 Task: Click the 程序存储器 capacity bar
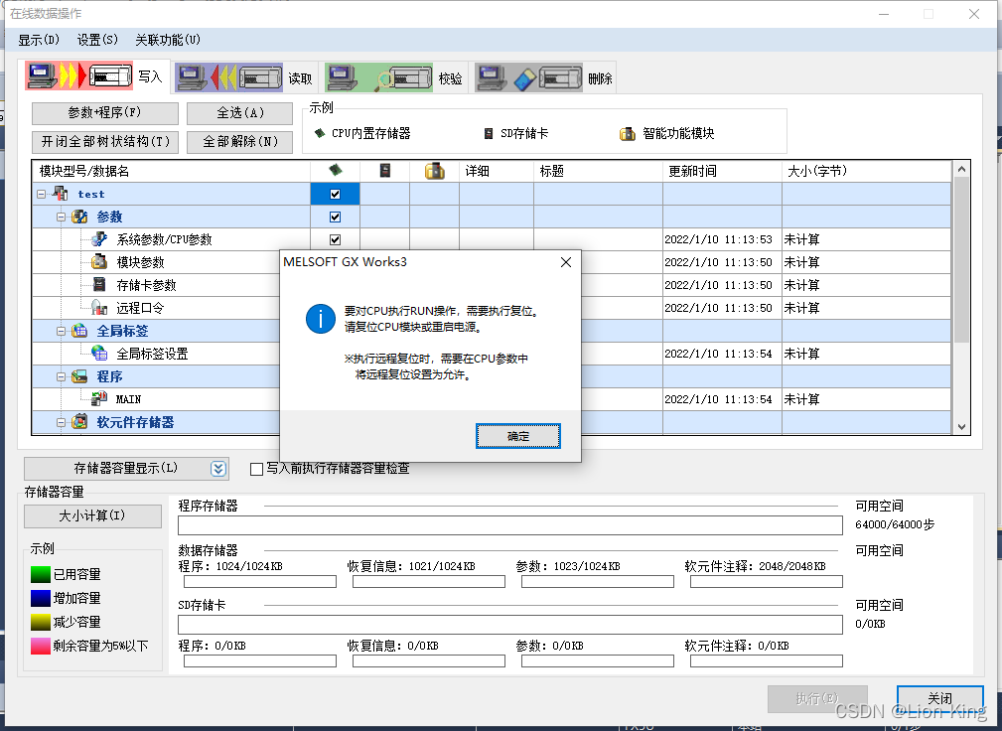(x=510, y=525)
